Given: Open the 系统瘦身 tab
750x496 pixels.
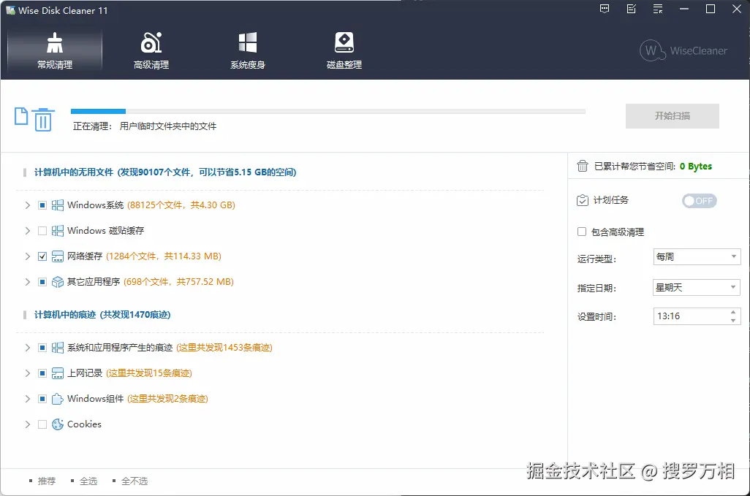Looking at the screenshot, I should pyautogui.click(x=247, y=51).
